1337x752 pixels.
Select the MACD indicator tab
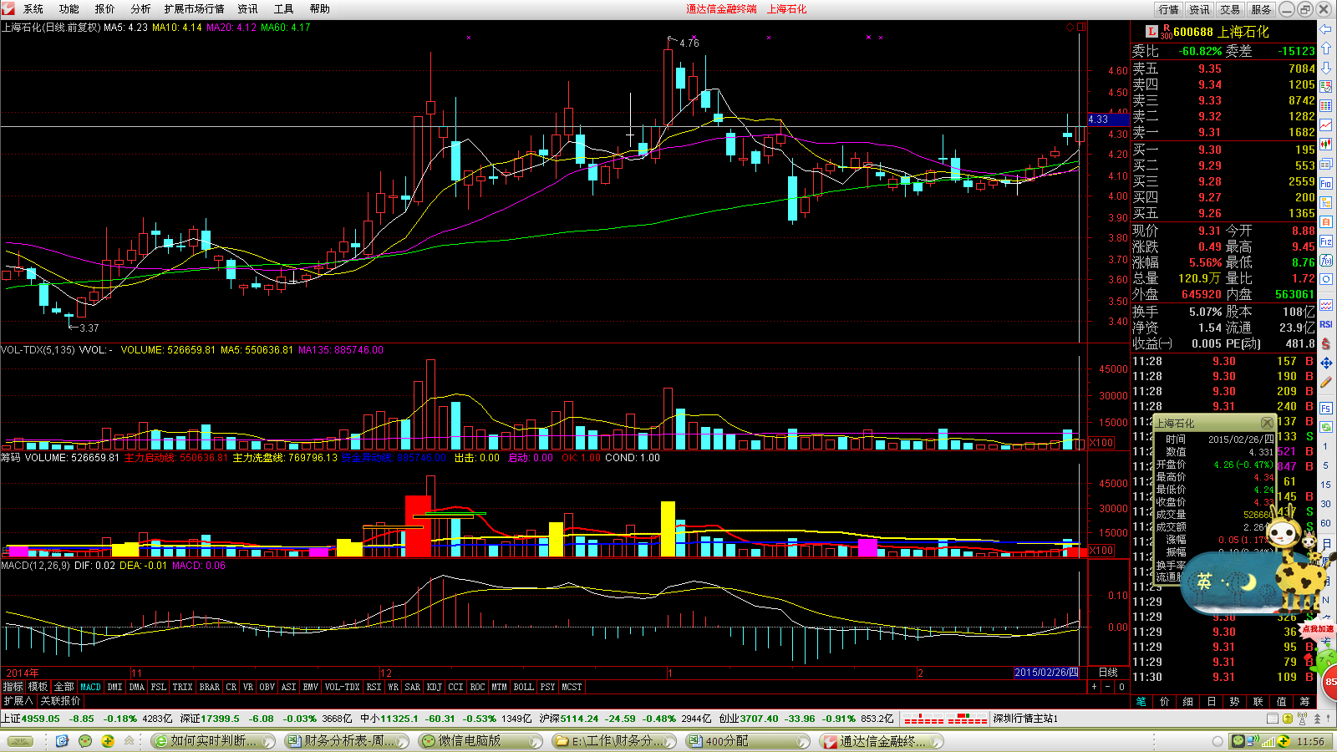pos(90,687)
